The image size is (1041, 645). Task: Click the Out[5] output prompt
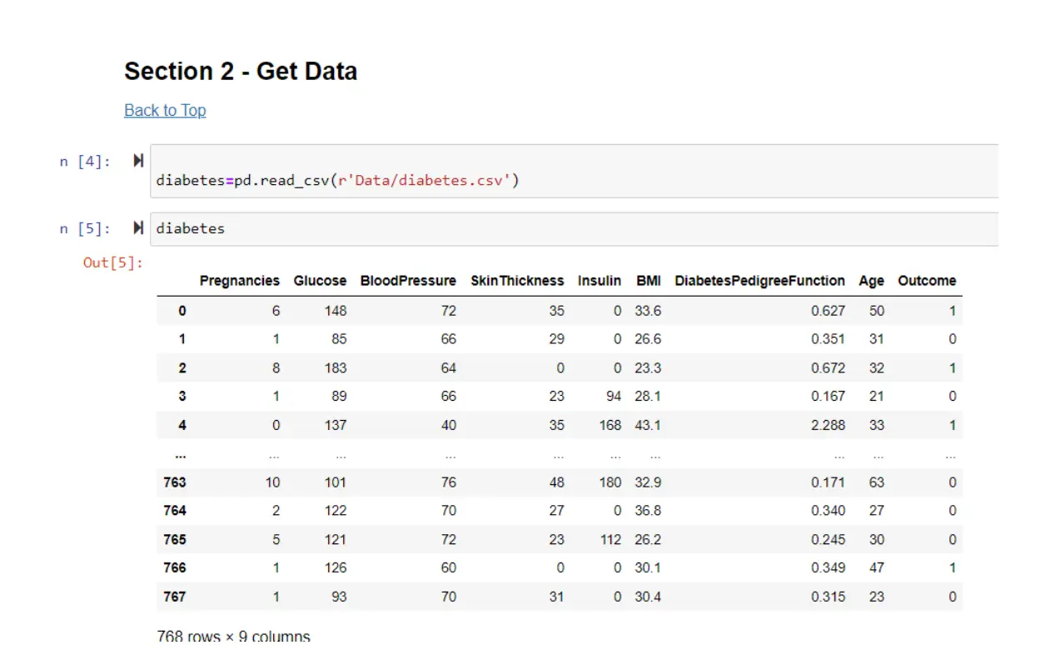113,262
